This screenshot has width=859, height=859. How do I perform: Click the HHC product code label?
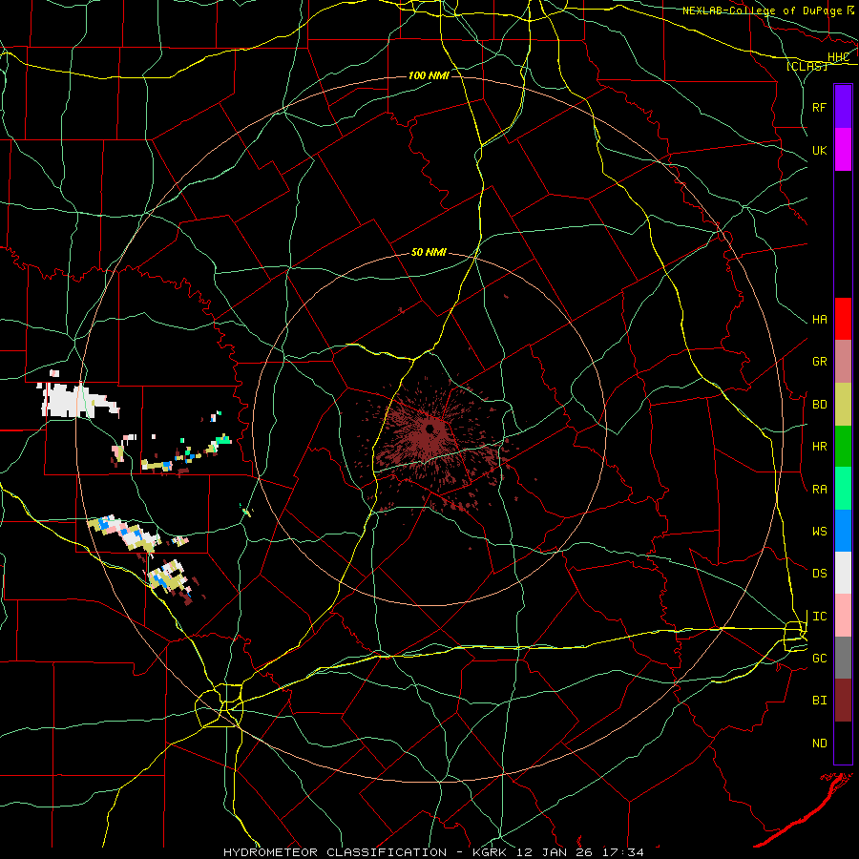[838, 57]
